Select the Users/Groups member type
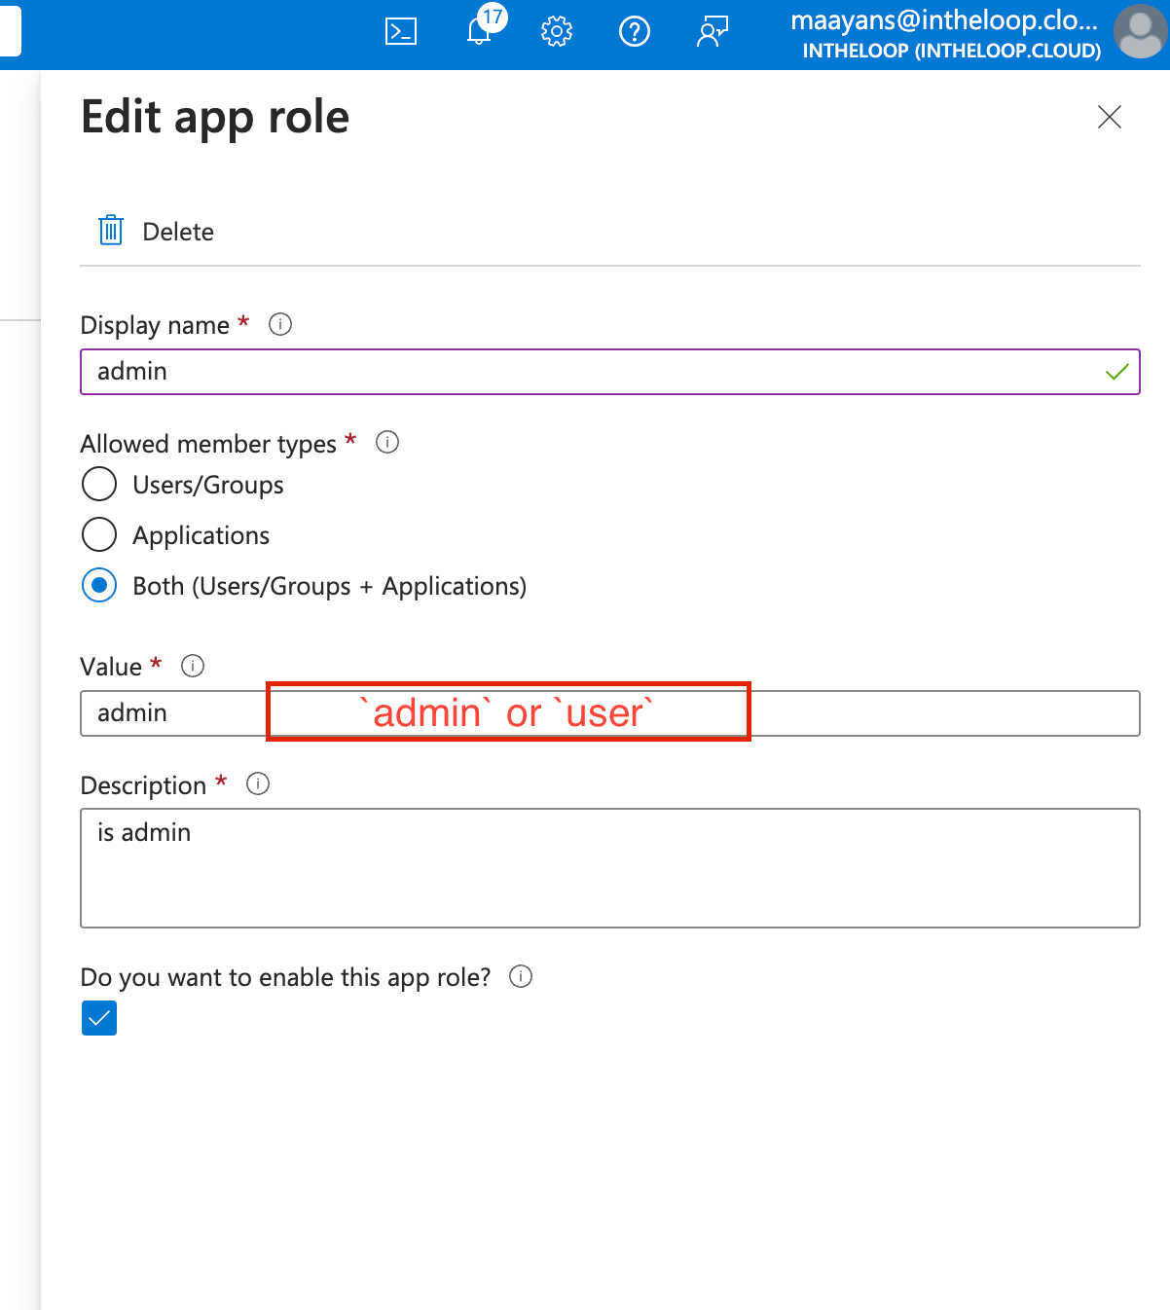This screenshot has height=1310, width=1170. (x=98, y=484)
